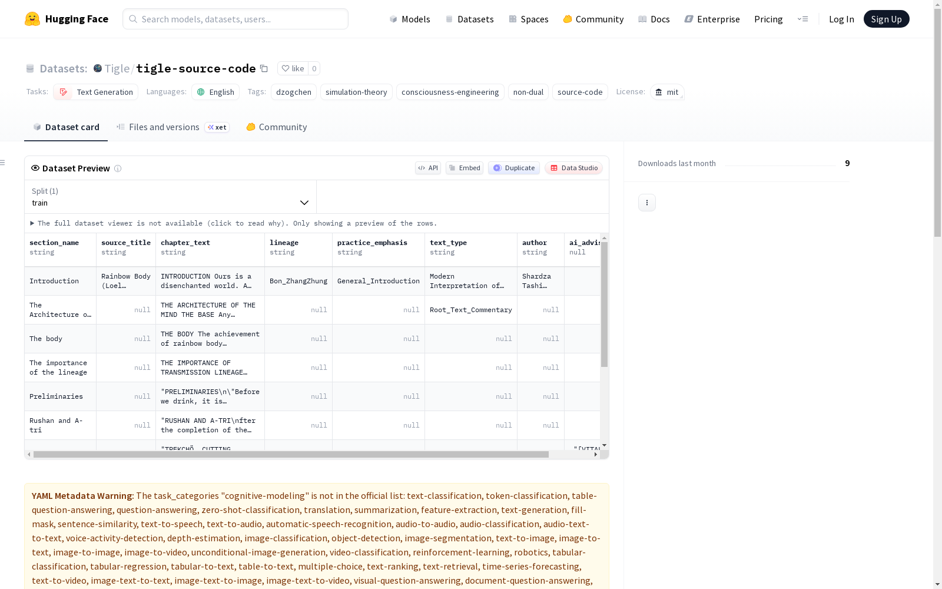Open the Files and versions tab
The height and width of the screenshot is (589, 942).
click(x=173, y=127)
